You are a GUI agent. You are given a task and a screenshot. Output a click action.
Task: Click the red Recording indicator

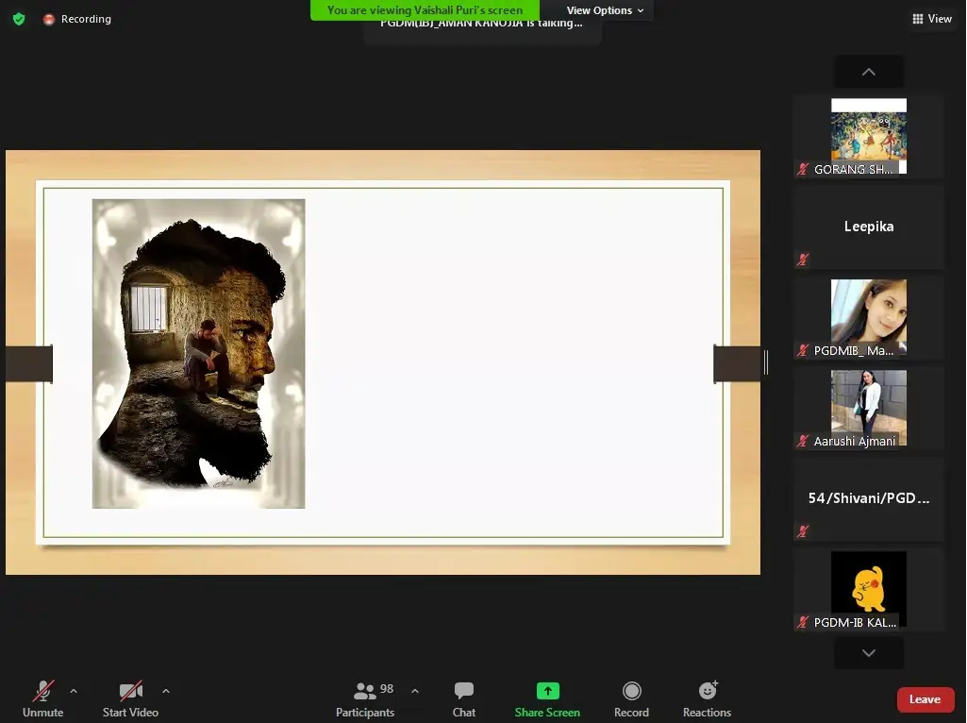point(77,19)
